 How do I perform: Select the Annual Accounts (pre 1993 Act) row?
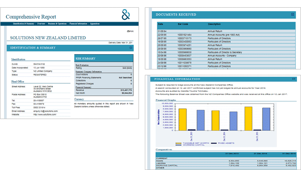click(x=226, y=35)
